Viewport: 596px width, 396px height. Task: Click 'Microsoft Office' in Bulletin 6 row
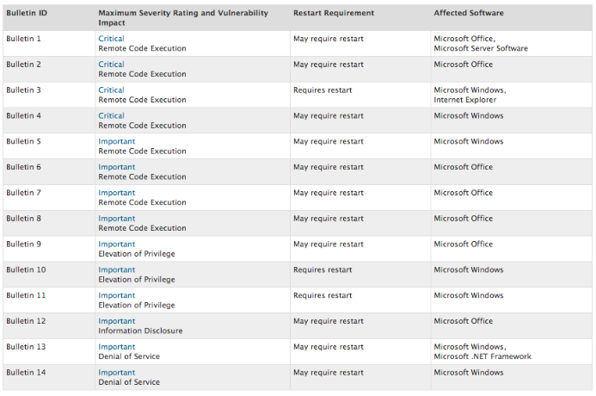(x=463, y=167)
